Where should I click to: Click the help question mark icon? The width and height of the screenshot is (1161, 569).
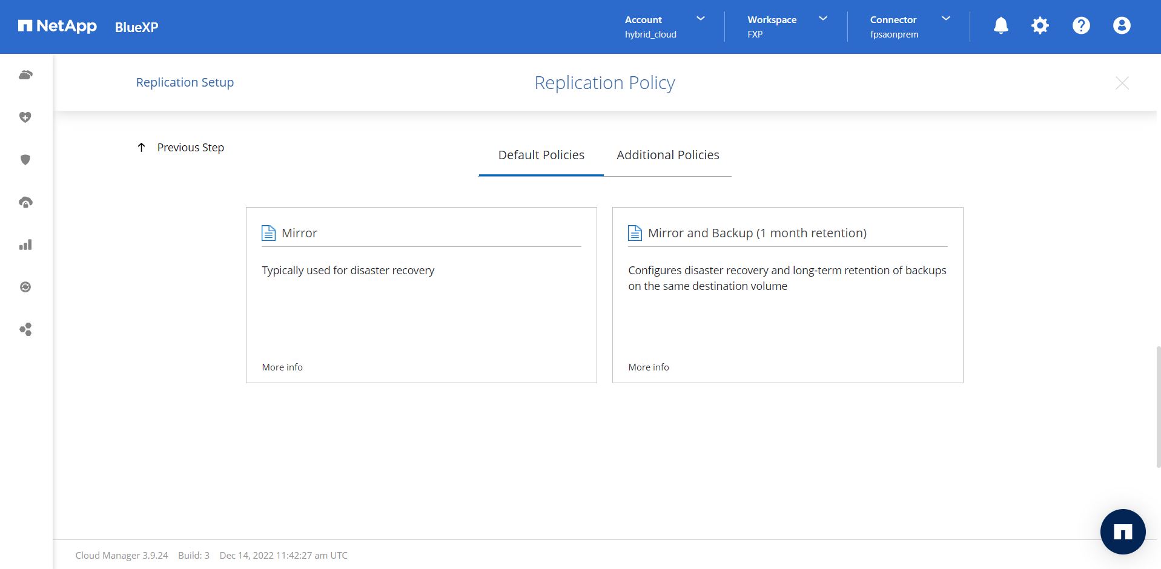click(x=1080, y=25)
